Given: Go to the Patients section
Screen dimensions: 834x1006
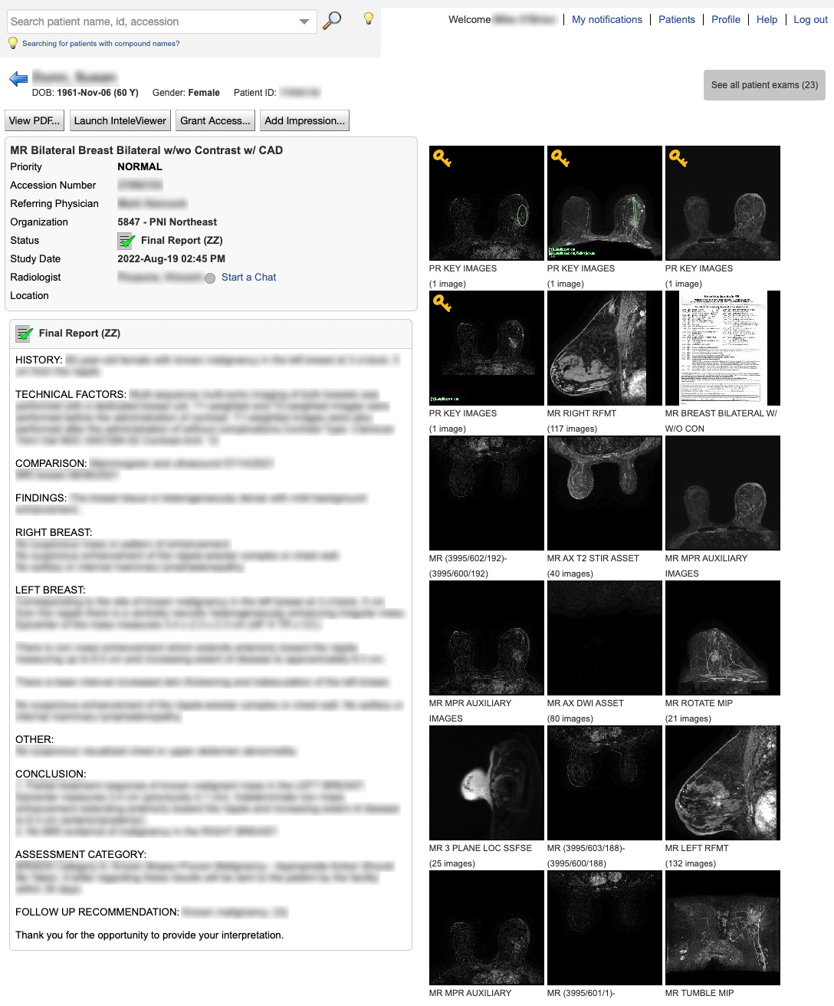Looking at the screenshot, I should (677, 19).
